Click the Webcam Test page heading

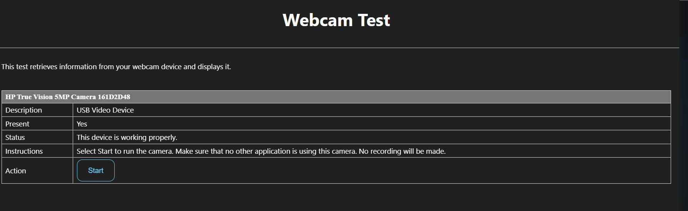tap(336, 20)
